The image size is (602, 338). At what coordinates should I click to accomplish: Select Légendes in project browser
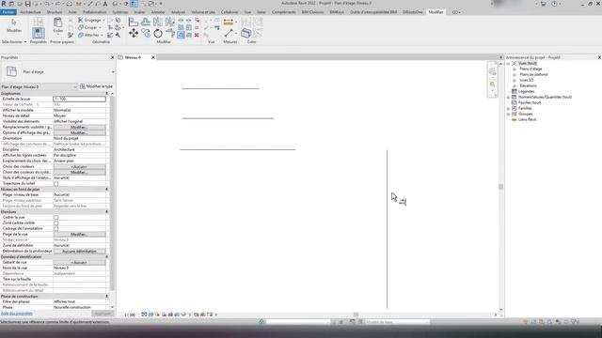point(526,92)
